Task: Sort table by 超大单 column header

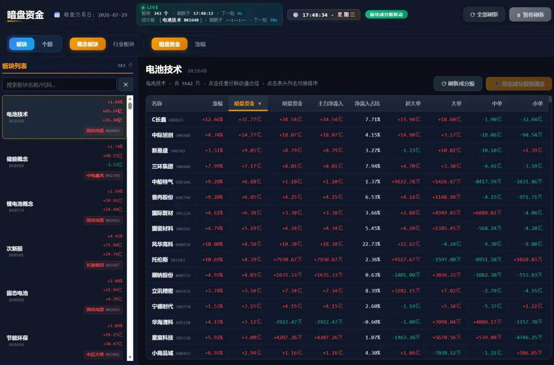Action: pos(412,104)
